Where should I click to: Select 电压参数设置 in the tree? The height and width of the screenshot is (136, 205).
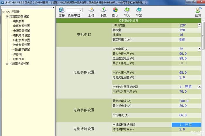pos(21,26)
